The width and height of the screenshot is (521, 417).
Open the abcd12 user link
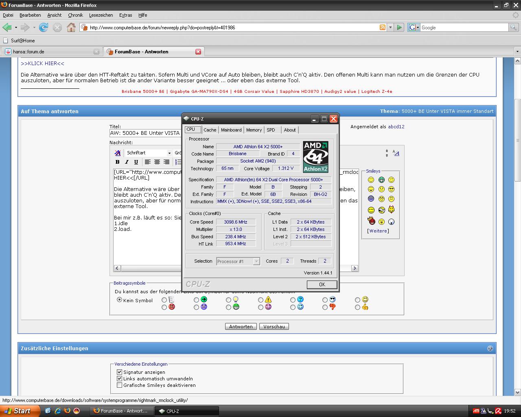[396, 127]
